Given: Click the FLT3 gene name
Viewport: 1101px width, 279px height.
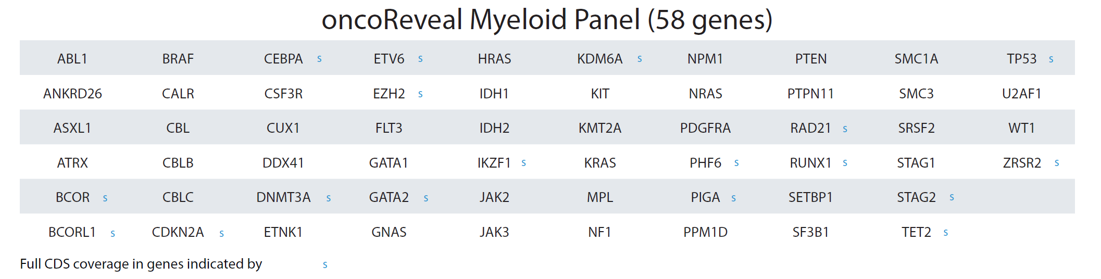Looking at the screenshot, I should 389,128.
